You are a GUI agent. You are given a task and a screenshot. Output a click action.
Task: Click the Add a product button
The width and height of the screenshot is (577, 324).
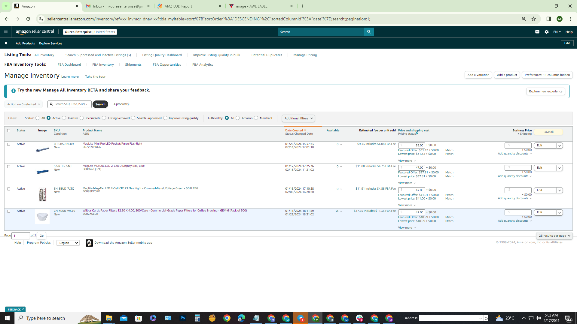(507, 75)
